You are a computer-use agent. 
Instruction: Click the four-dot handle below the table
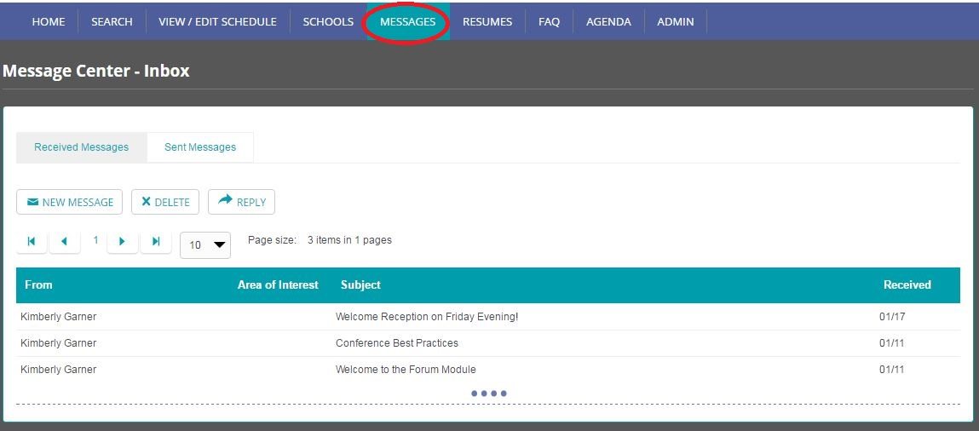pos(489,393)
